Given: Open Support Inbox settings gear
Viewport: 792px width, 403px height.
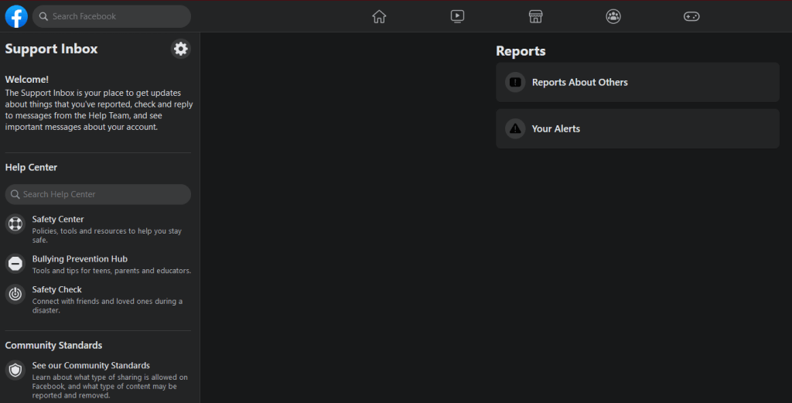Looking at the screenshot, I should pos(180,49).
